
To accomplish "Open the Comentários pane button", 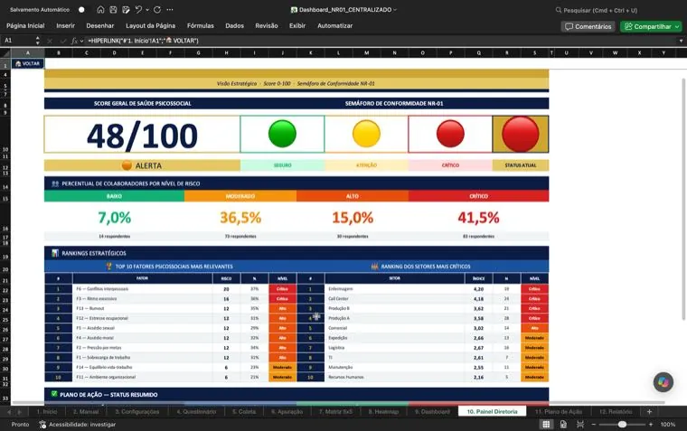I will point(588,27).
